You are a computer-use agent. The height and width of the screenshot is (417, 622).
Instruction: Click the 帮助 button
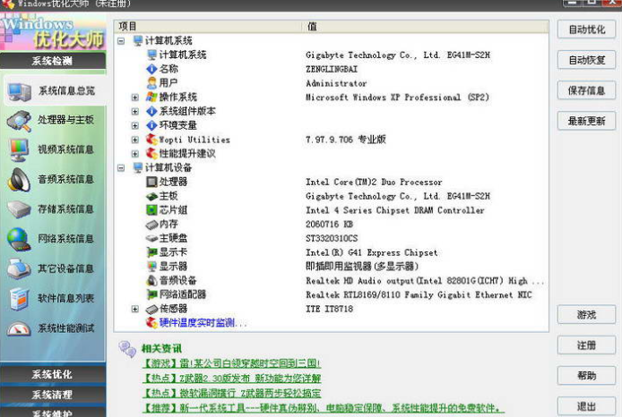pyautogui.click(x=586, y=376)
